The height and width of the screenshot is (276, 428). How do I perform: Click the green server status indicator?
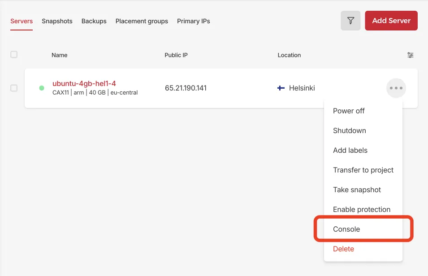tap(42, 88)
